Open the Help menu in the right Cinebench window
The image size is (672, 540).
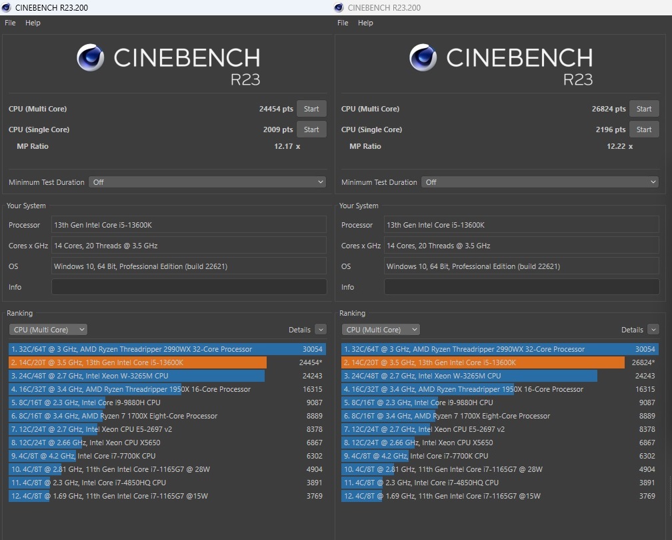pyautogui.click(x=365, y=23)
